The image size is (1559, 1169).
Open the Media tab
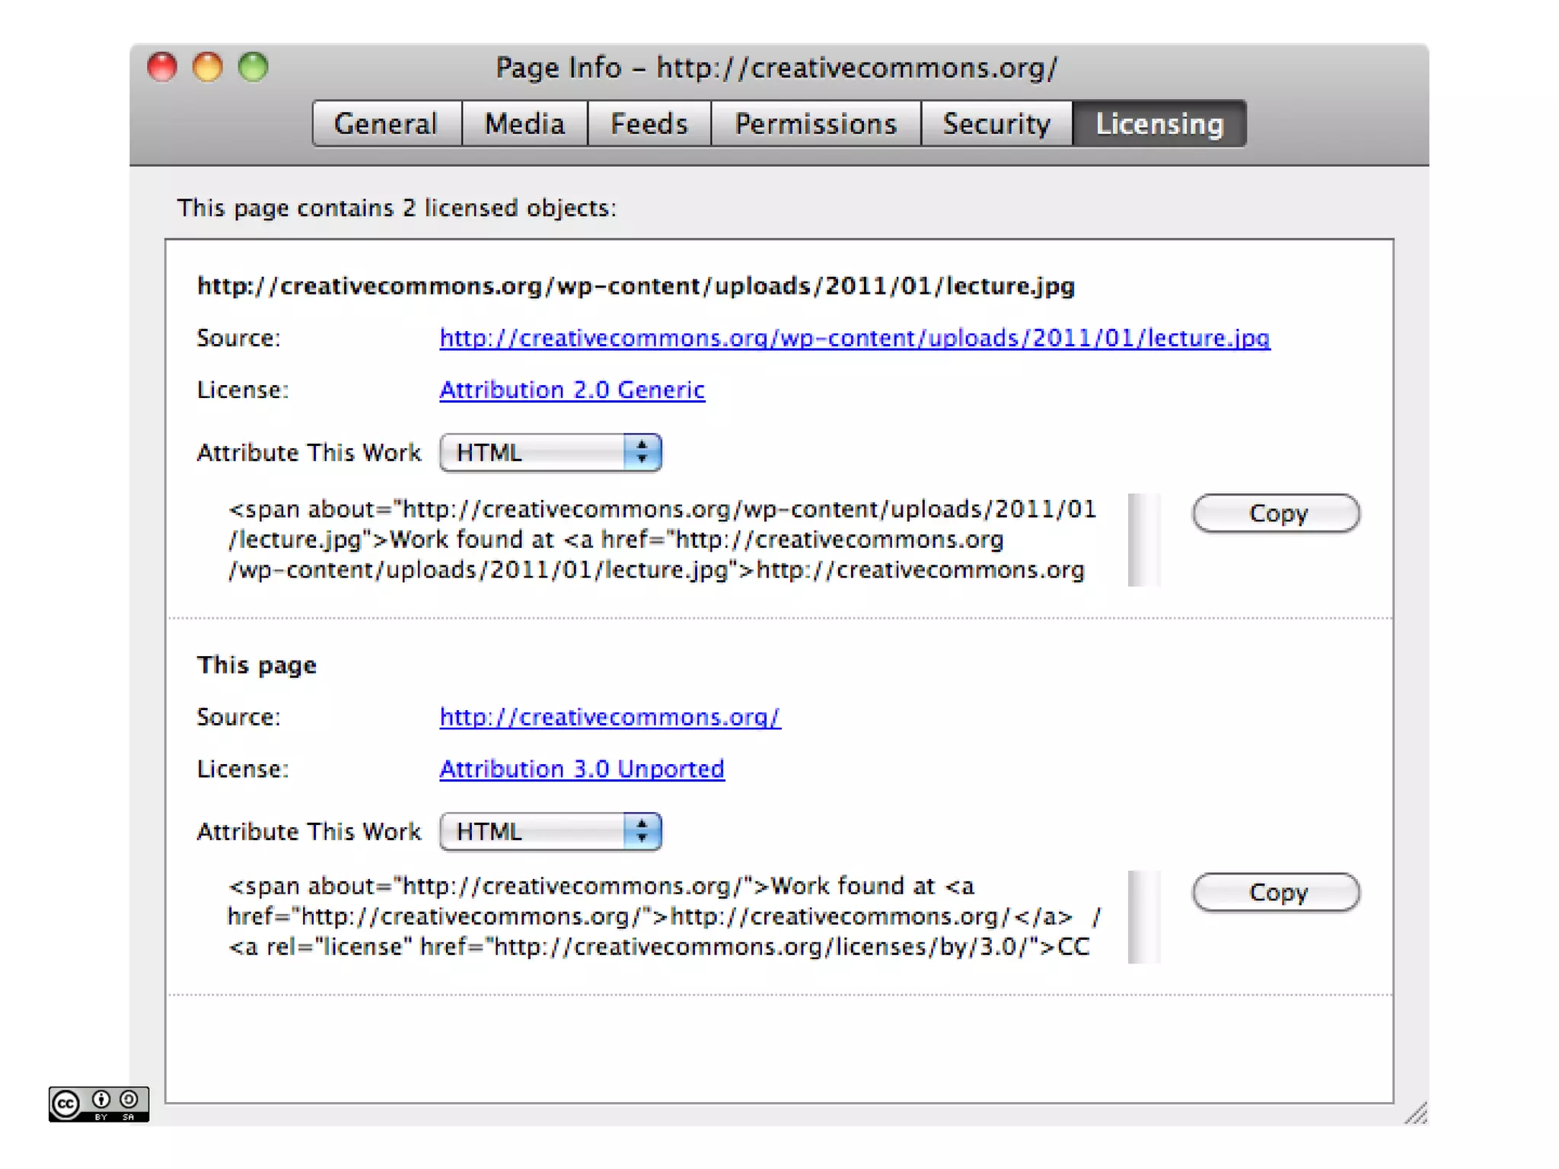point(524,123)
